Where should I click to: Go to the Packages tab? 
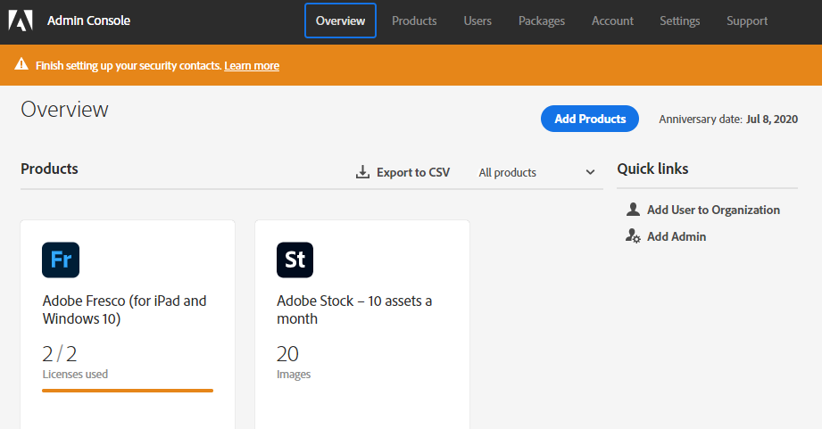542,21
